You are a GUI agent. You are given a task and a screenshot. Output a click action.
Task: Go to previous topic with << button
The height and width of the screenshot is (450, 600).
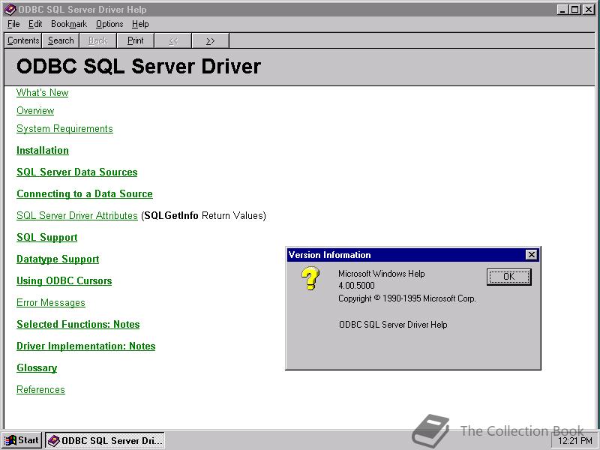pyautogui.click(x=173, y=40)
